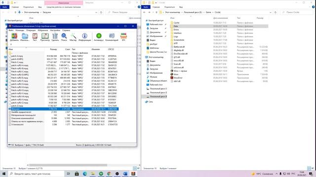
Task: Select Patch-ruRU-A.mpq in the WinRAR archive
Action: coord(20,65)
